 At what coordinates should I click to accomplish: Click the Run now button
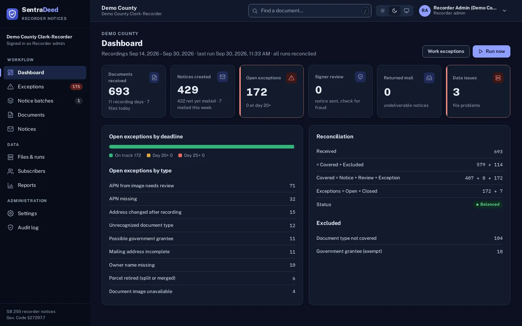(x=492, y=51)
